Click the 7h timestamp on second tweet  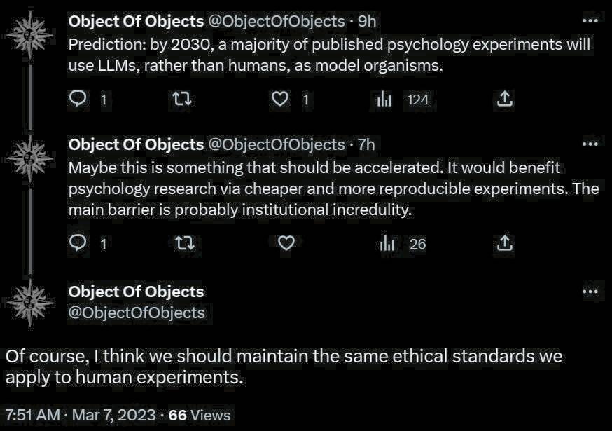366,144
